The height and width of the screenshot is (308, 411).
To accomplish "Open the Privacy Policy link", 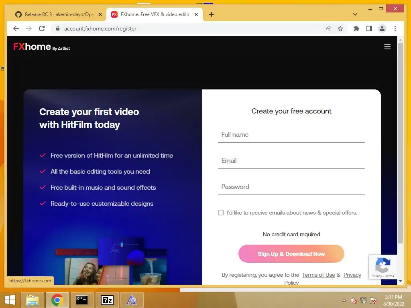I will (x=352, y=275).
